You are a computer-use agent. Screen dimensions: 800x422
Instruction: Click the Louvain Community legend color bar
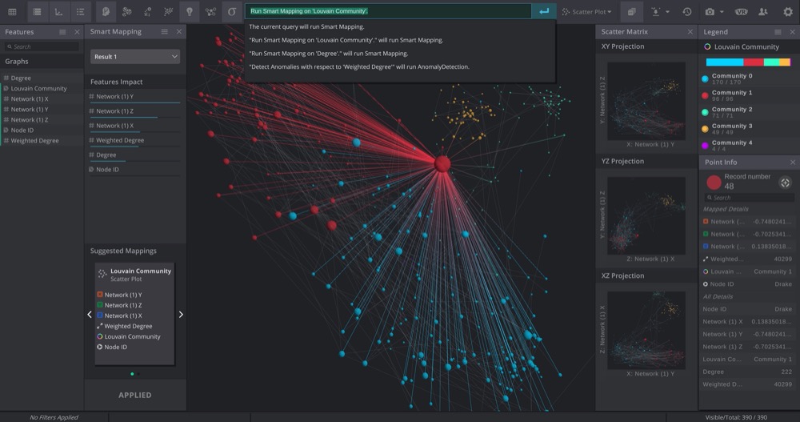747,62
